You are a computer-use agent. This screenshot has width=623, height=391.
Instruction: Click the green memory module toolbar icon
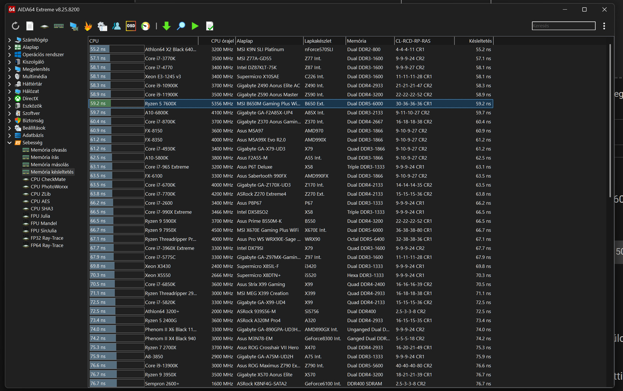point(59,26)
